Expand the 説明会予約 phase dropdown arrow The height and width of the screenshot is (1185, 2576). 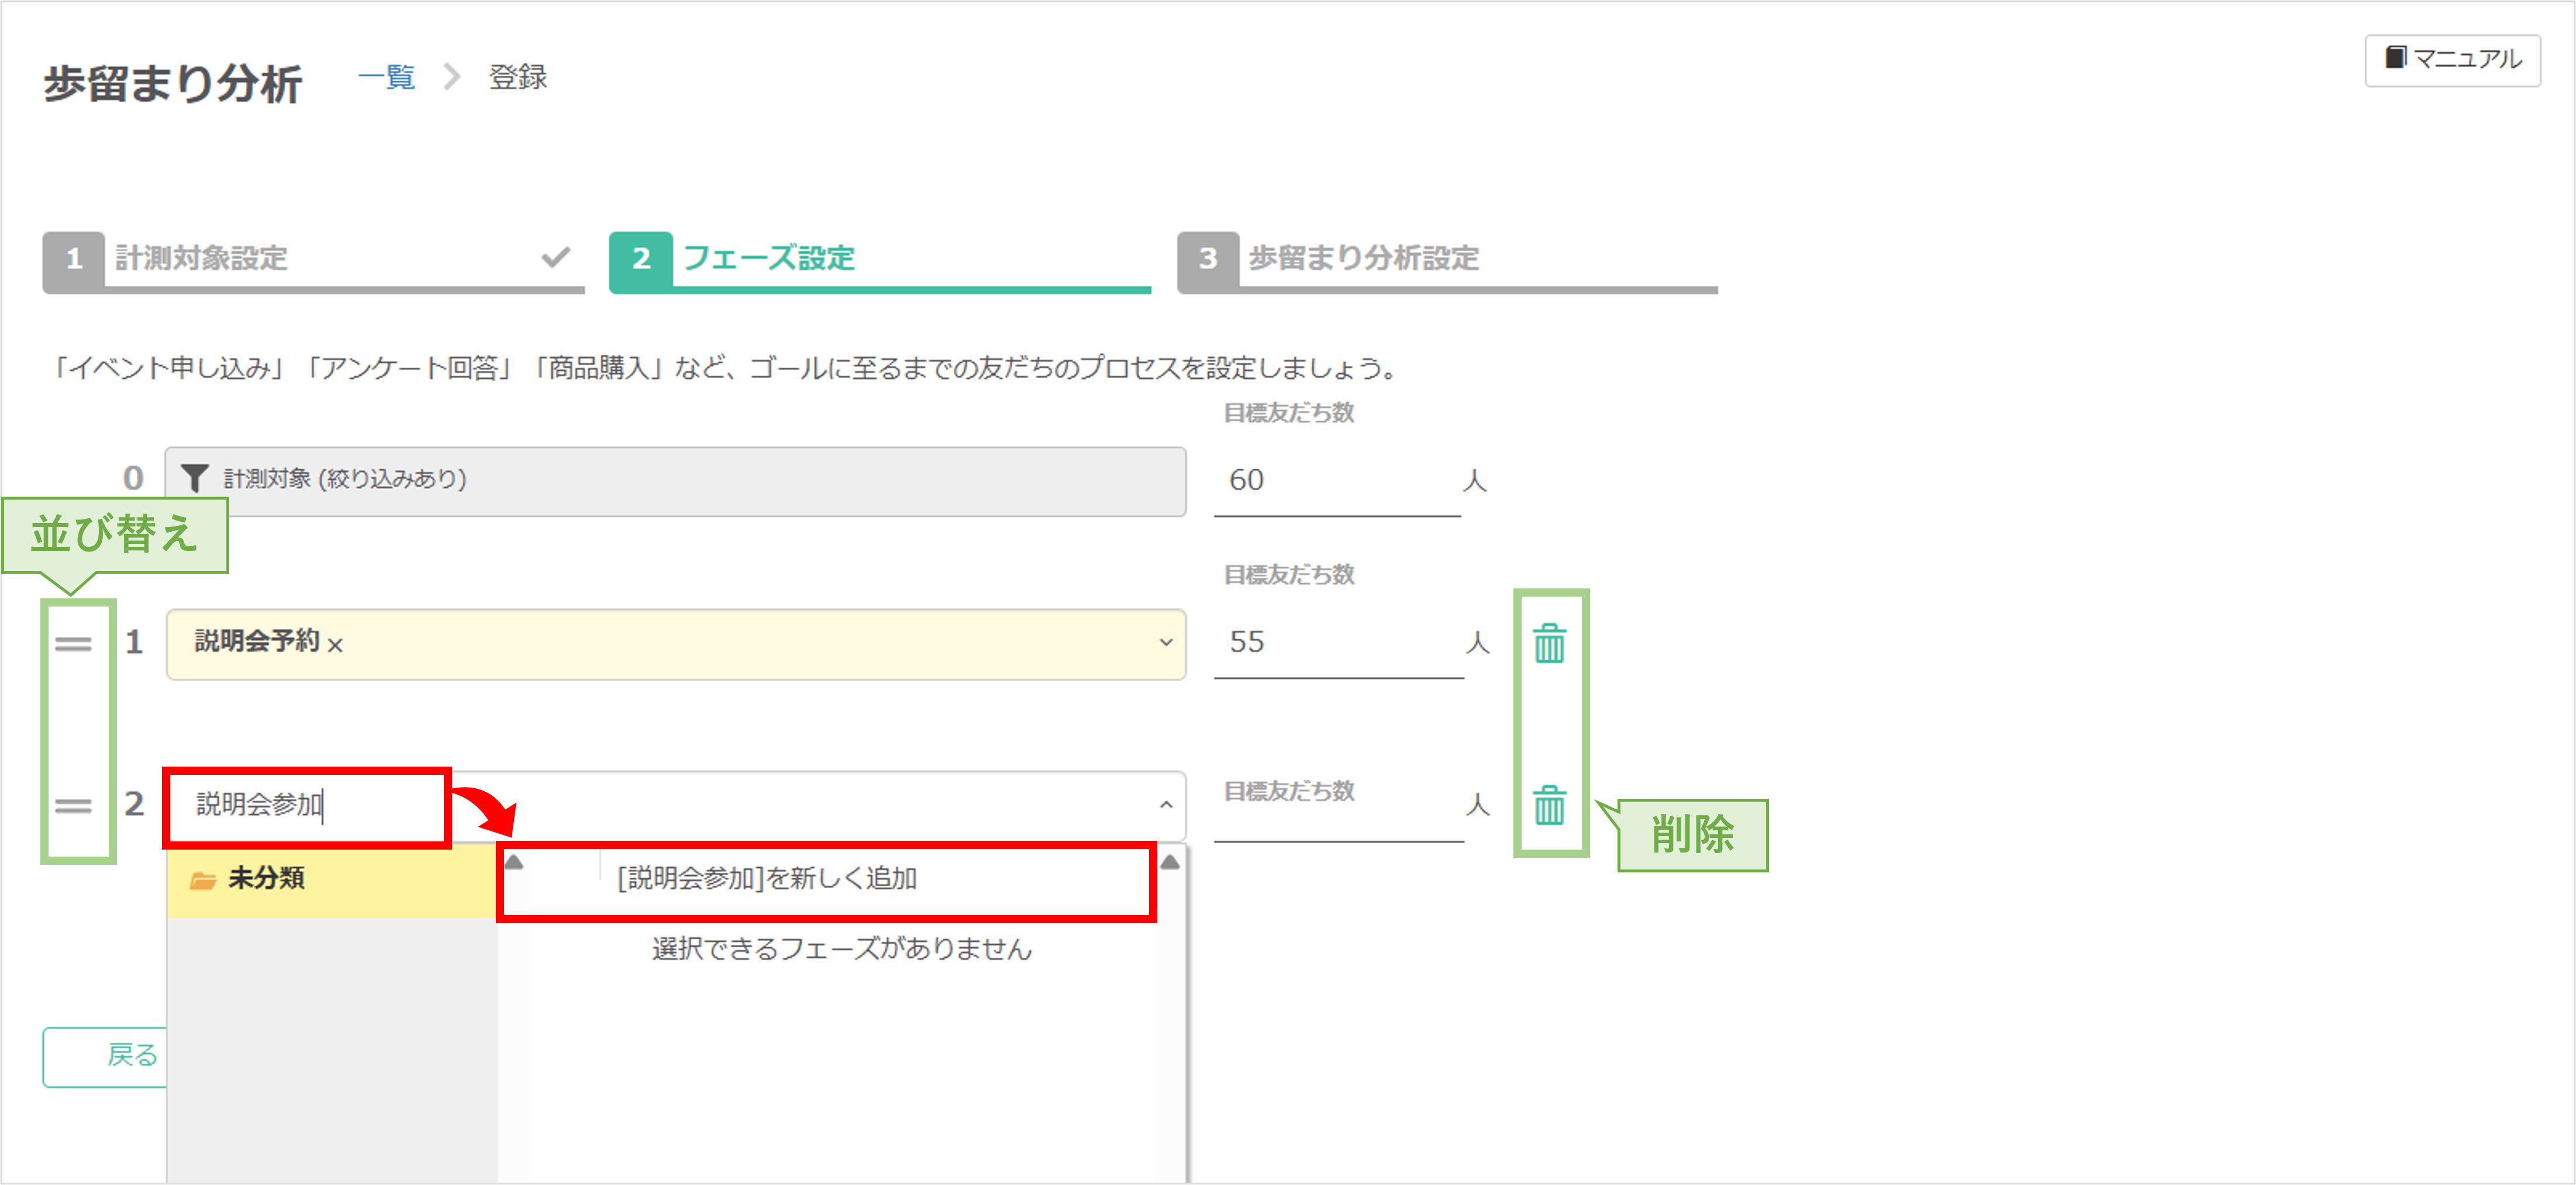[1165, 642]
